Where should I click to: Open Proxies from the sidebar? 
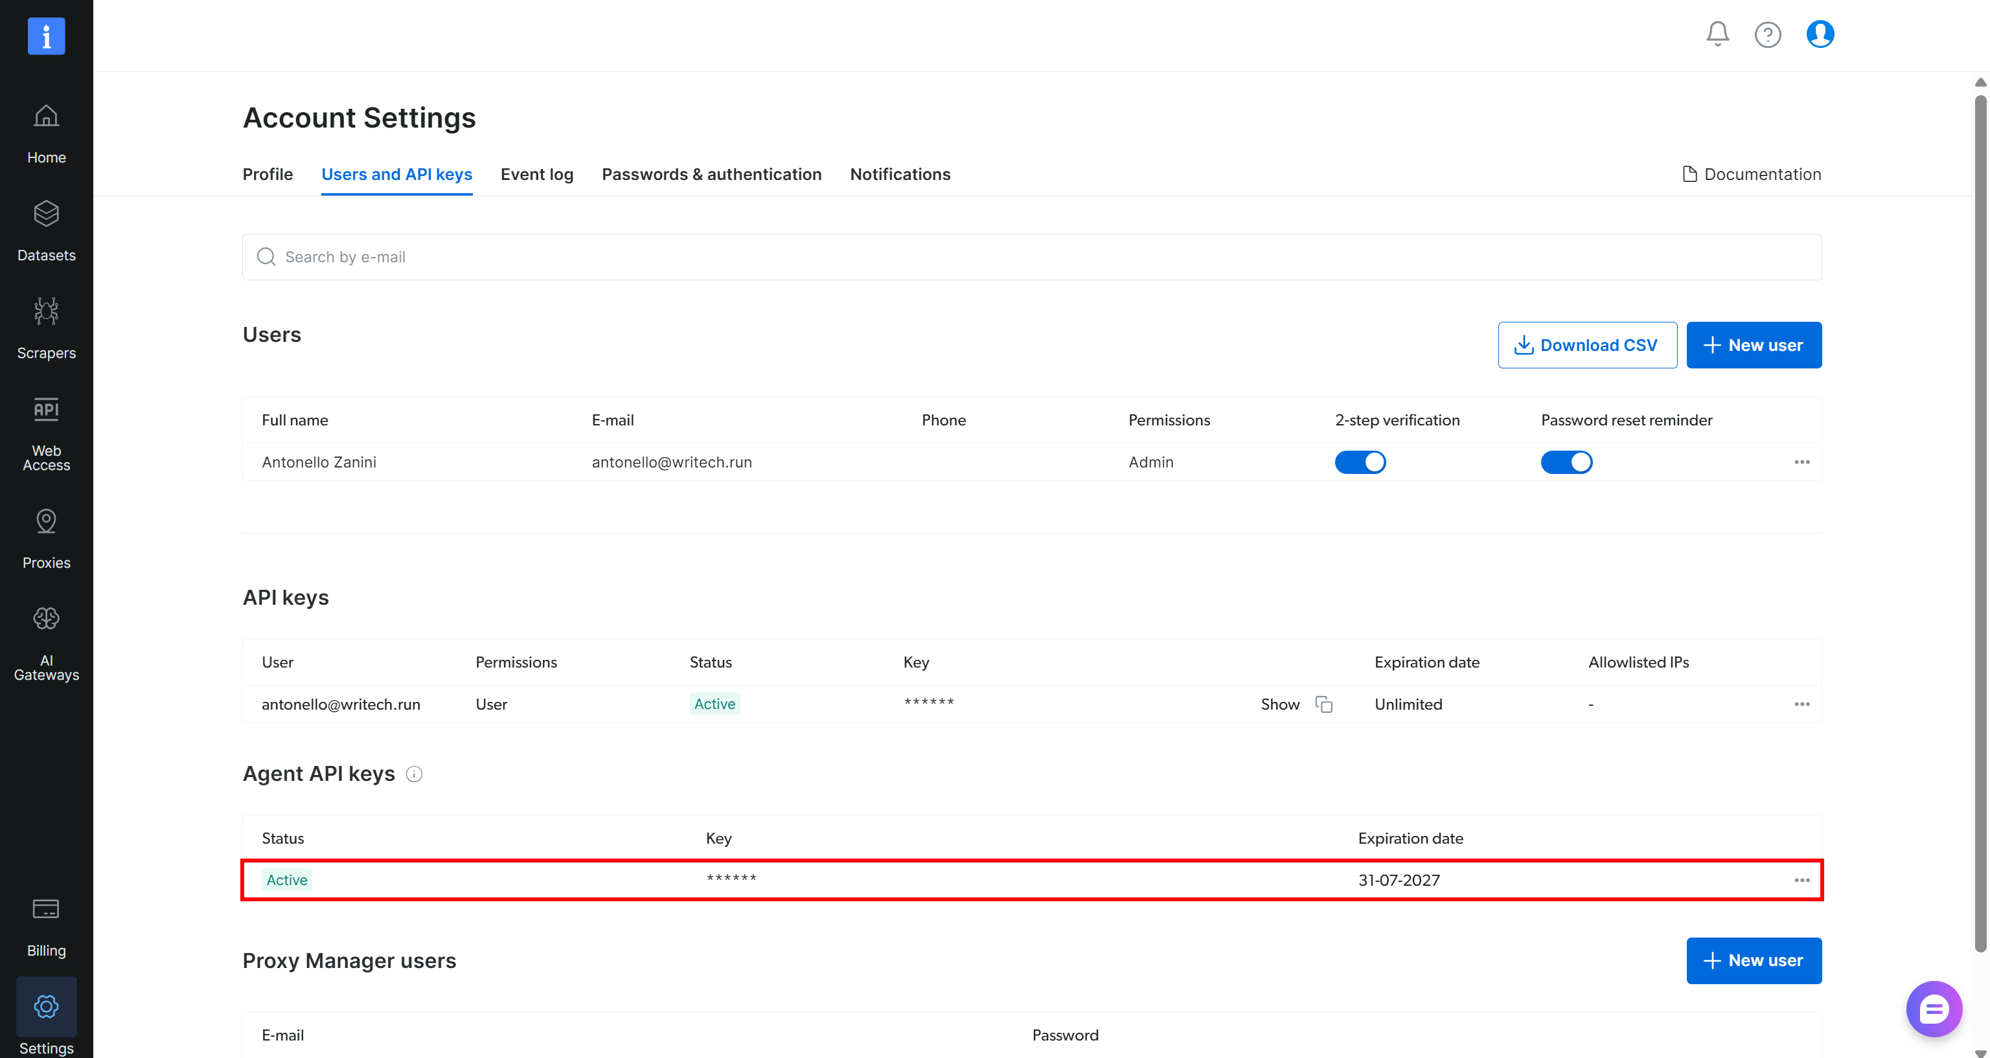point(47,539)
